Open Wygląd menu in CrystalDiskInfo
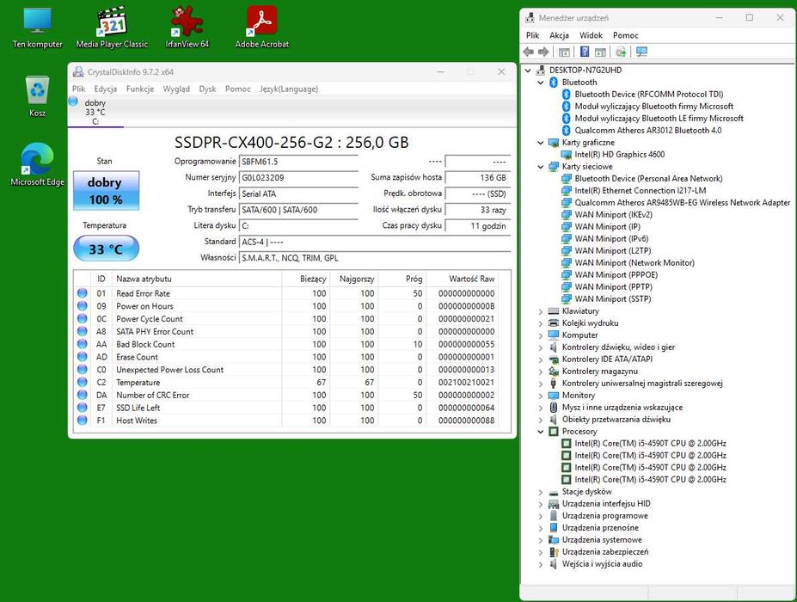This screenshot has height=602, width=797. (x=176, y=89)
